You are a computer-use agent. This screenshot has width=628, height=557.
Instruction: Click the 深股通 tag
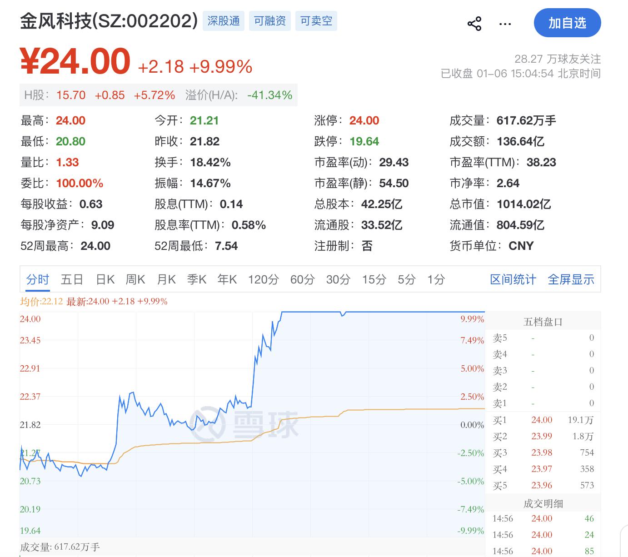tap(224, 21)
